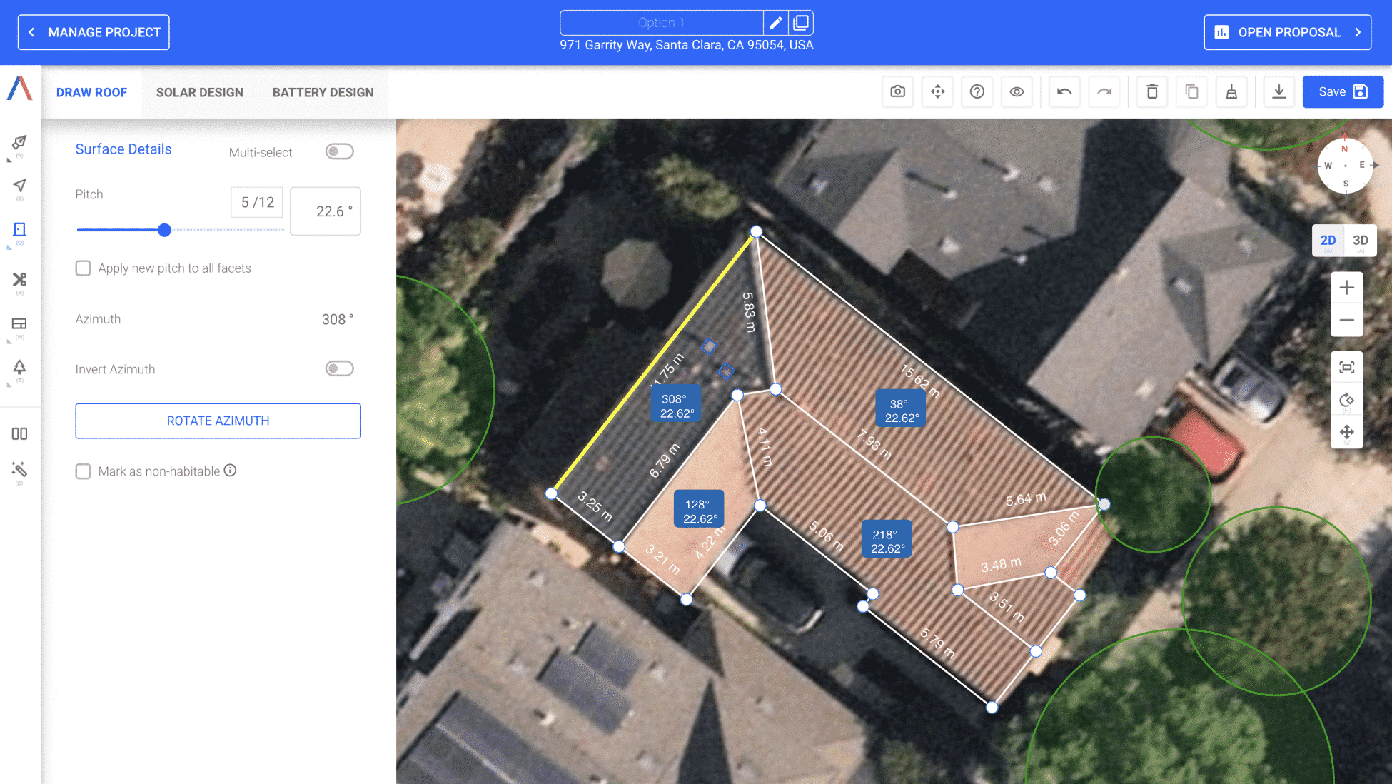Click the Option 1 name field
The height and width of the screenshot is (784, 1392).
[662, 23]
